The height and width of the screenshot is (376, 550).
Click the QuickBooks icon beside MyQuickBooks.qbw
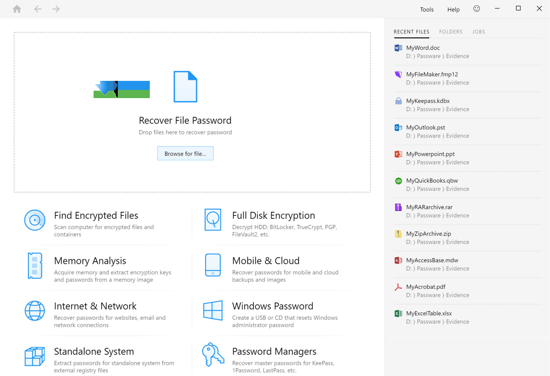[x=398, y=181]
